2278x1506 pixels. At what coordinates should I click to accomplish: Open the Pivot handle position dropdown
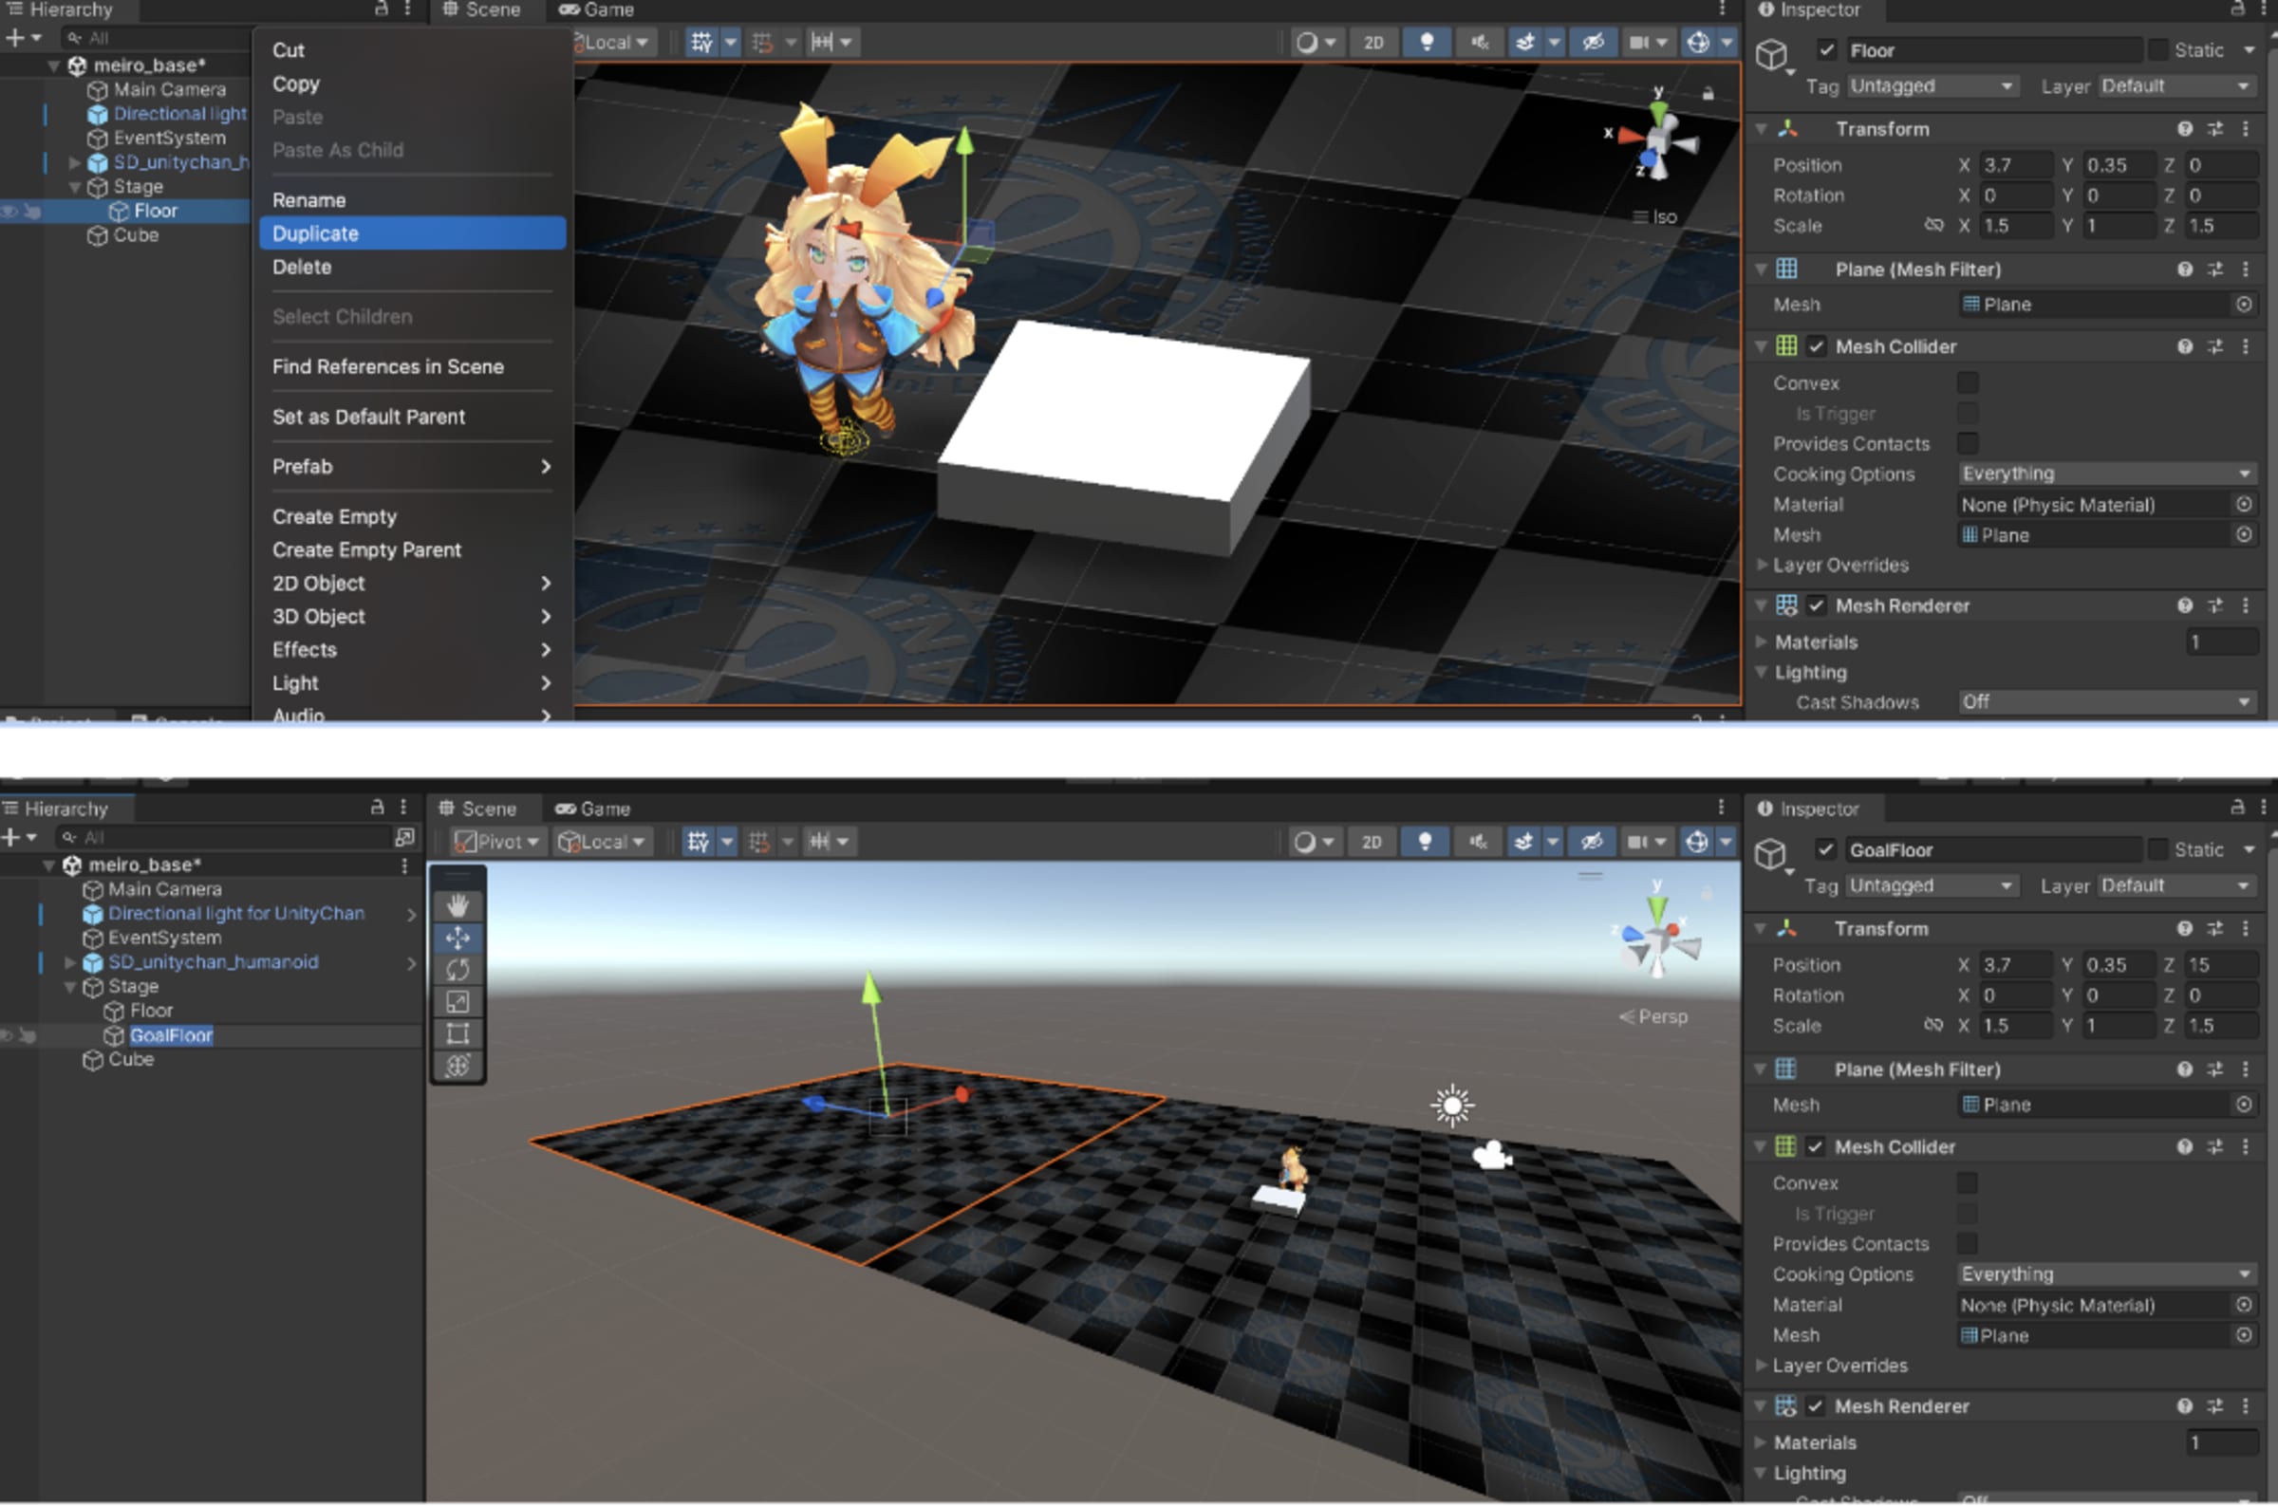pos(496,843)
